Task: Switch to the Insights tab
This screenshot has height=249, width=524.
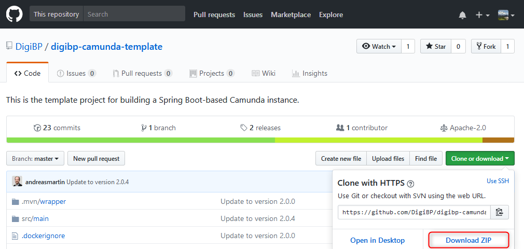Action: [310, 73]
